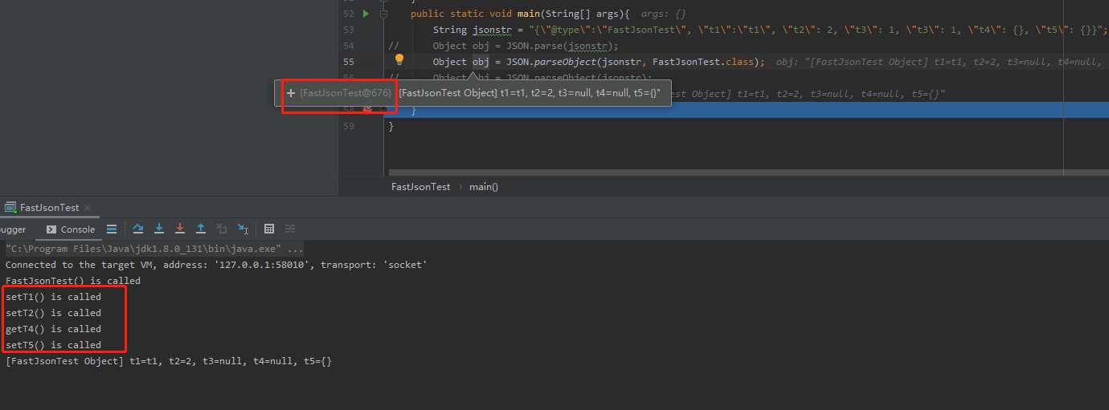Click the Step Out debug icon
The image size is (1109, 410).
pyautogui.click(x=201, y=229)
